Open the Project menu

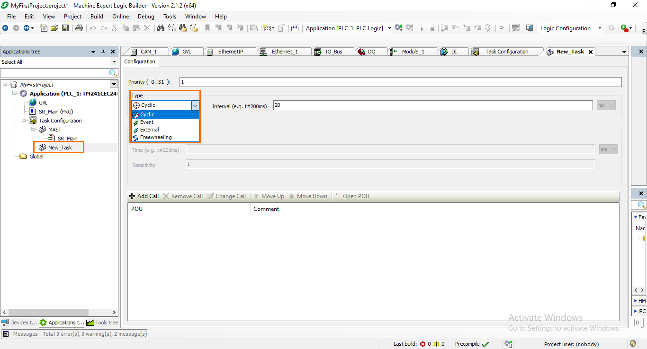click(x=73, y=16)
